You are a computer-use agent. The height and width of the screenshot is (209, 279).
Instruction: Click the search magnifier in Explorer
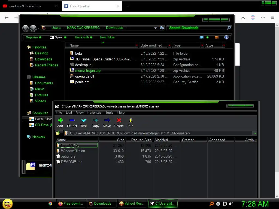coord(229,28)
